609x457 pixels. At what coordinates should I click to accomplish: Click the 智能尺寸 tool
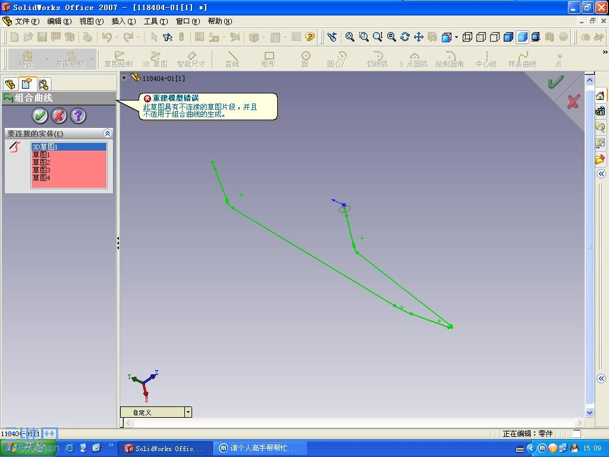click(x=191, y=59)
